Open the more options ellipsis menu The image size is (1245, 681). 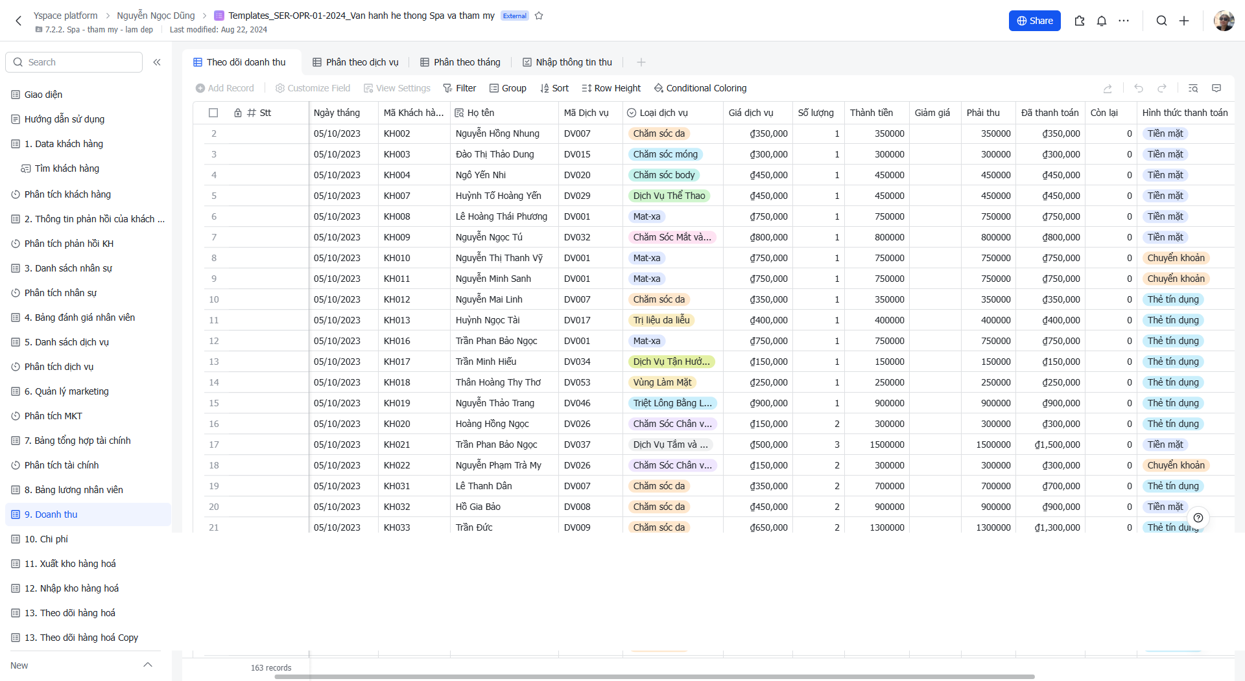pyautogui.click(x=1124, y=21)
